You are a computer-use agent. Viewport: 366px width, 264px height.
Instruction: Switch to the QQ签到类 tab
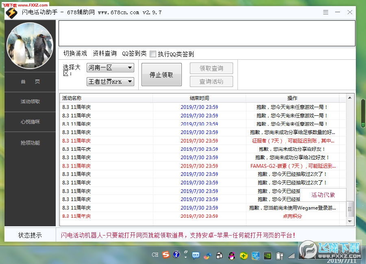[x=134, y=54]
